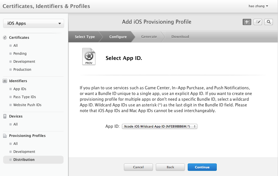Image resolution: width=278 pixels, height=176 pixels.
Task: Click the Cancel button
Action: point(138,167)
